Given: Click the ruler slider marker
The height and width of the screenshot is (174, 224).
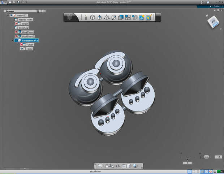Looking at the screenshot, I should [x=188, y=159].
